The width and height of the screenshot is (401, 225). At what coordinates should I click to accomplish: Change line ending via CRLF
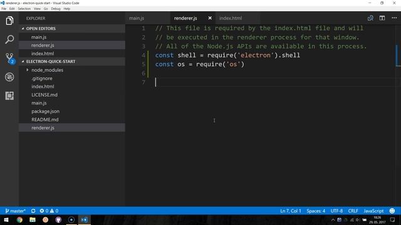(x=353, y=211)
